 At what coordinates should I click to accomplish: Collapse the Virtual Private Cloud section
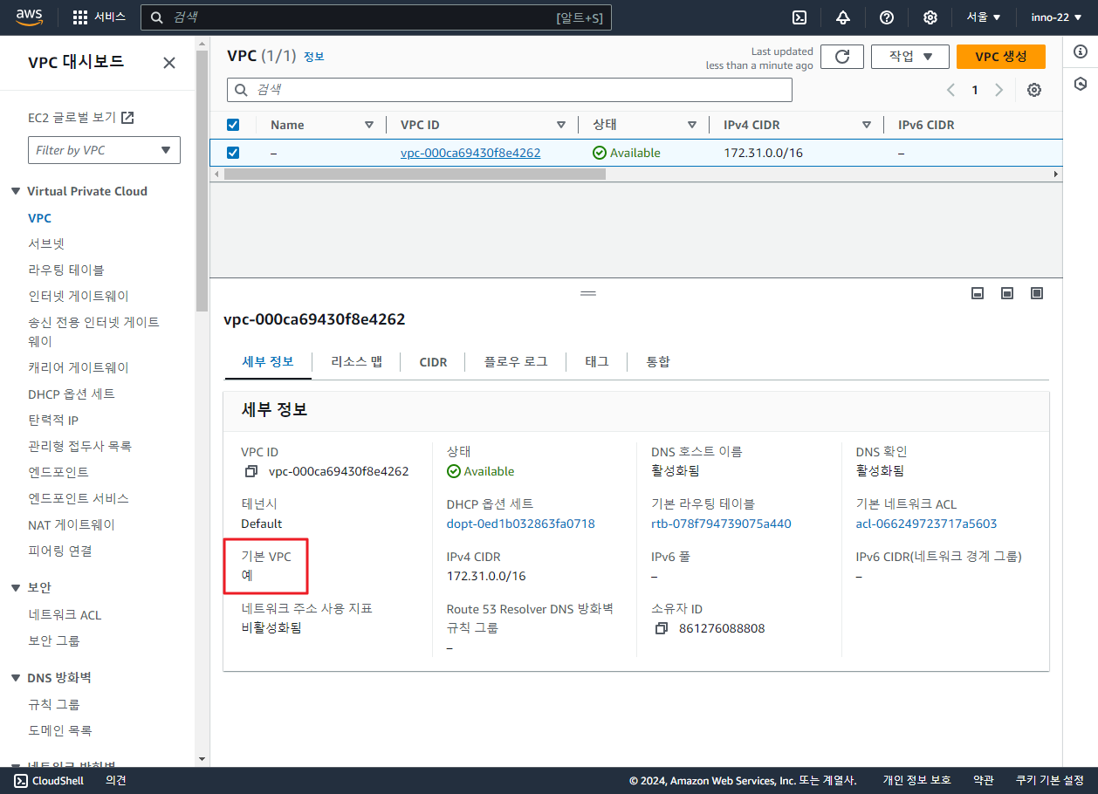click(16, 191)
